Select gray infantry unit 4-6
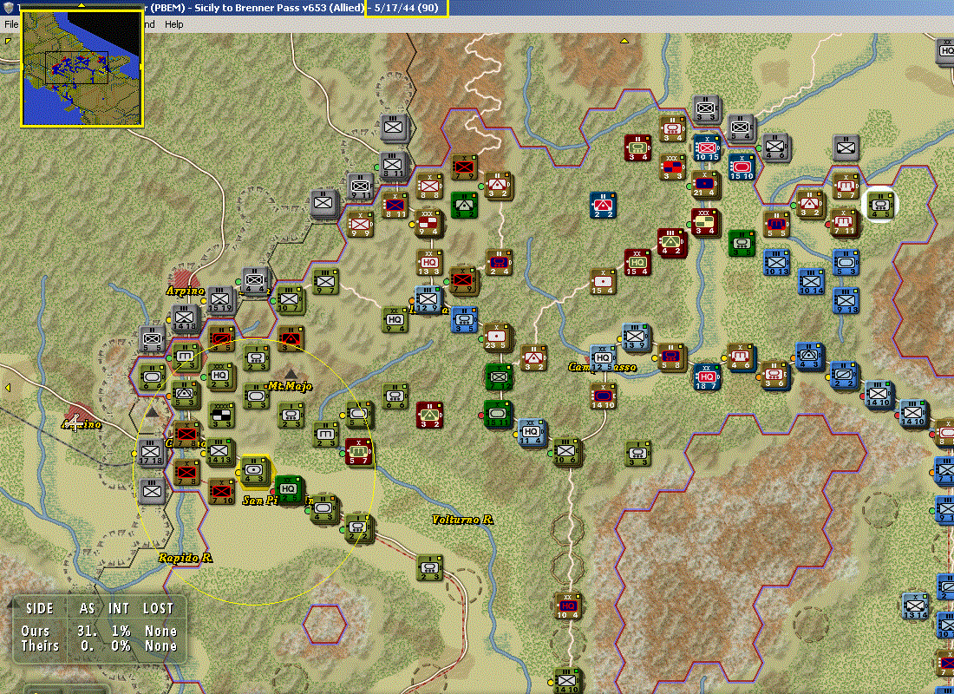 point(775,147)
